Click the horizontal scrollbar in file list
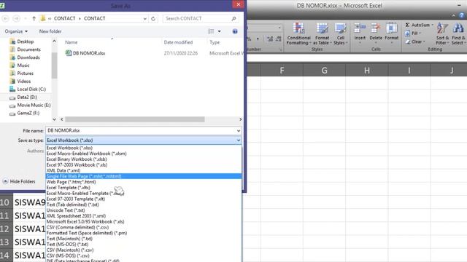This screenshot has height=262, width=467. [x=135, y=119]
